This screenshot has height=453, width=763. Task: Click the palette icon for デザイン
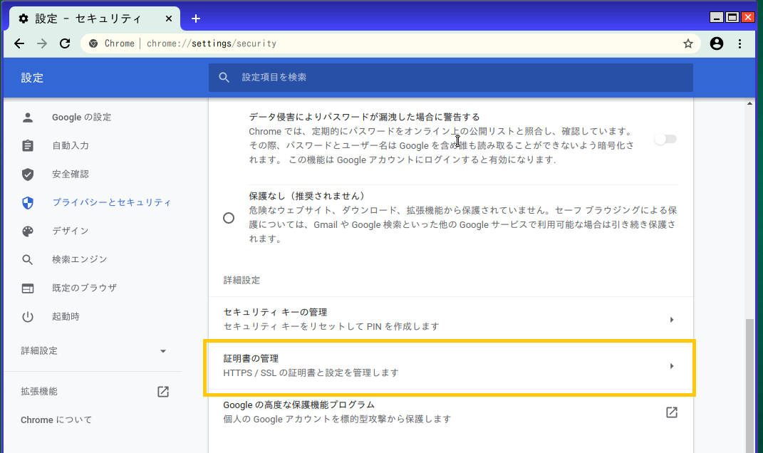[28, 231]
